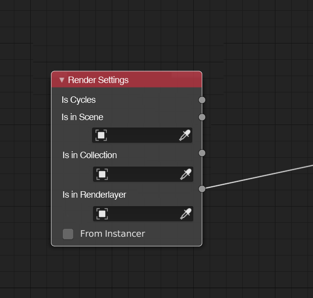The height and width of the screenshot is (298, 313).
Task: Click the Is in Collection output socket
Action: tap(202, 153)
